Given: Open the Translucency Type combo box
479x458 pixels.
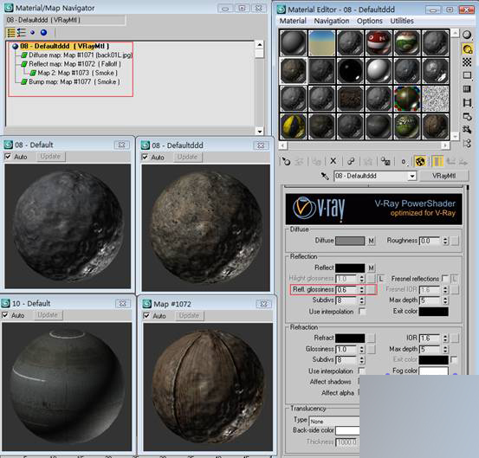Looking at the screenshot, I should (x=334, y=421).
